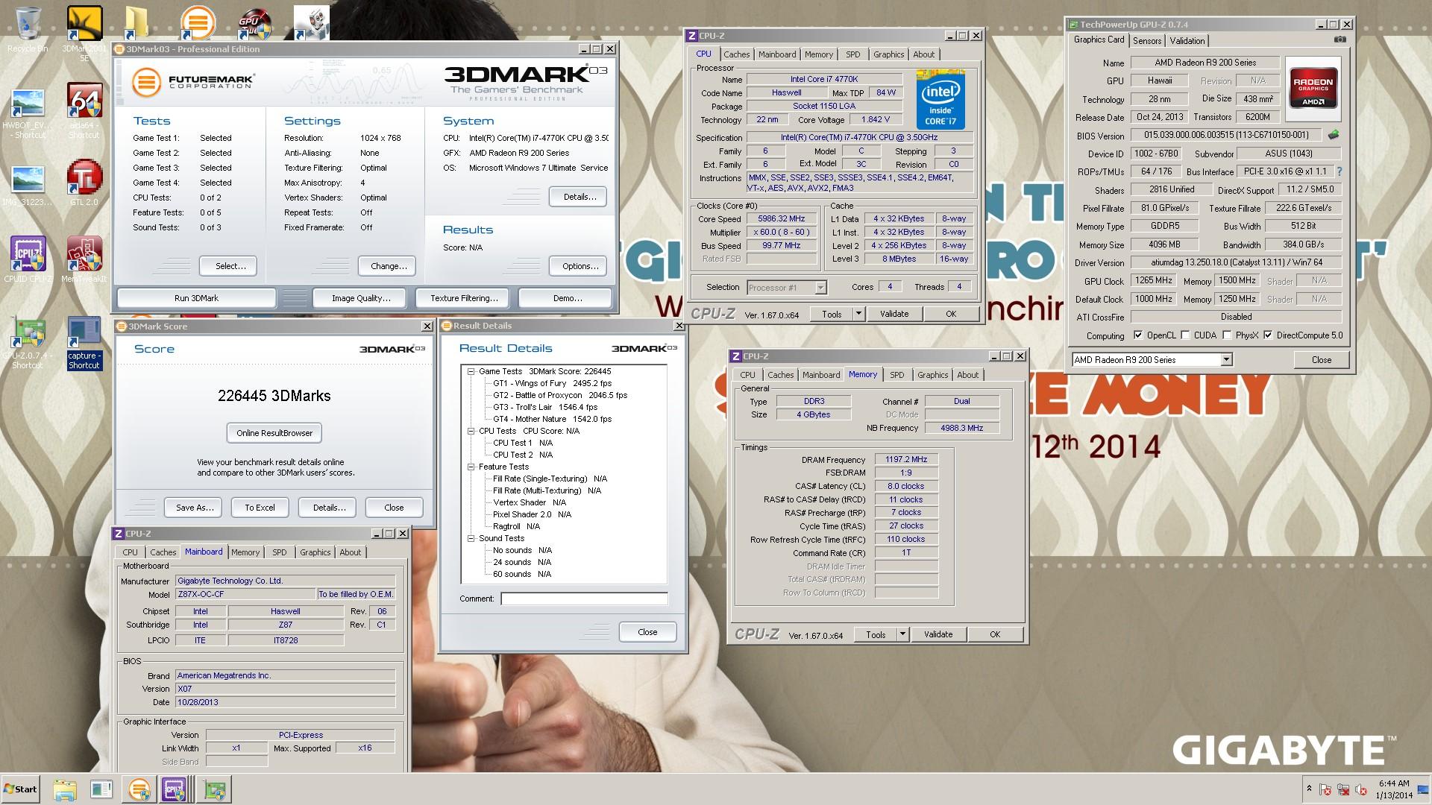Image resolution: width=1432 pixels, height=805 pixels.
Task: Switch to Sensors tab in GPU-Z
Action: click(x=1146, y=41)
